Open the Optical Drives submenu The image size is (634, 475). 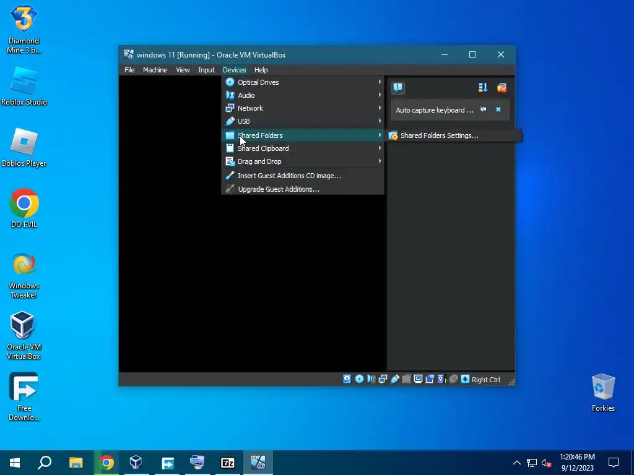(303, 82)
